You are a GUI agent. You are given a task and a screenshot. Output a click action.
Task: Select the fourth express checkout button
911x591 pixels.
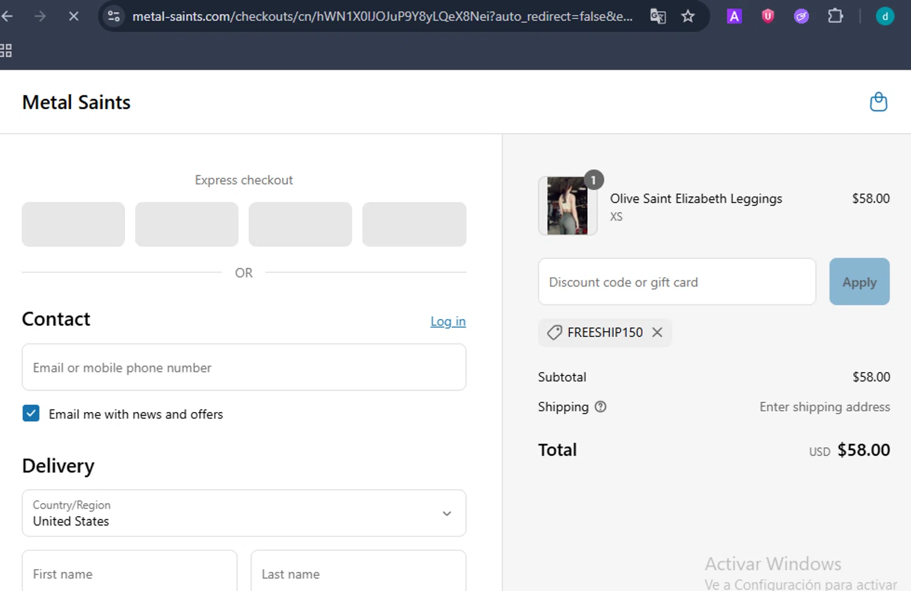414,225
